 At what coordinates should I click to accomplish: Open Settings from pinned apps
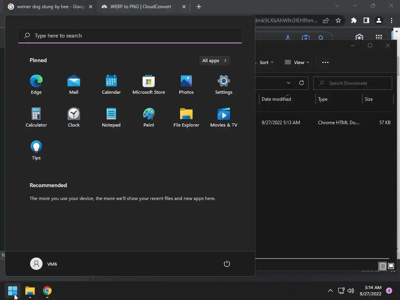[224, 85]
